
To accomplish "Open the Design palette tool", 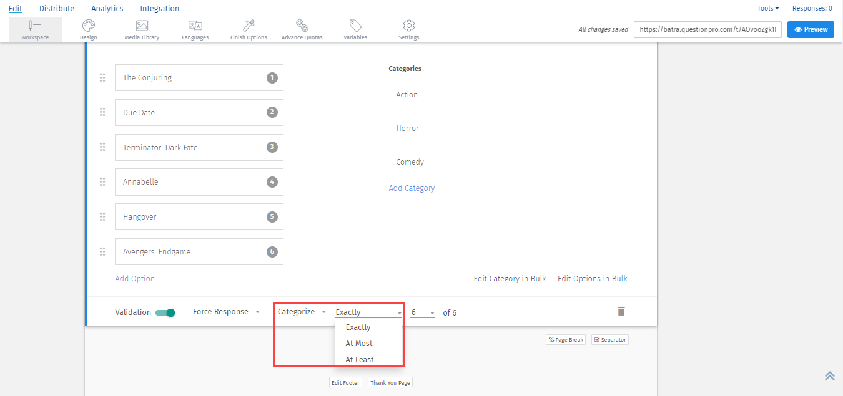I will (88, 29).
